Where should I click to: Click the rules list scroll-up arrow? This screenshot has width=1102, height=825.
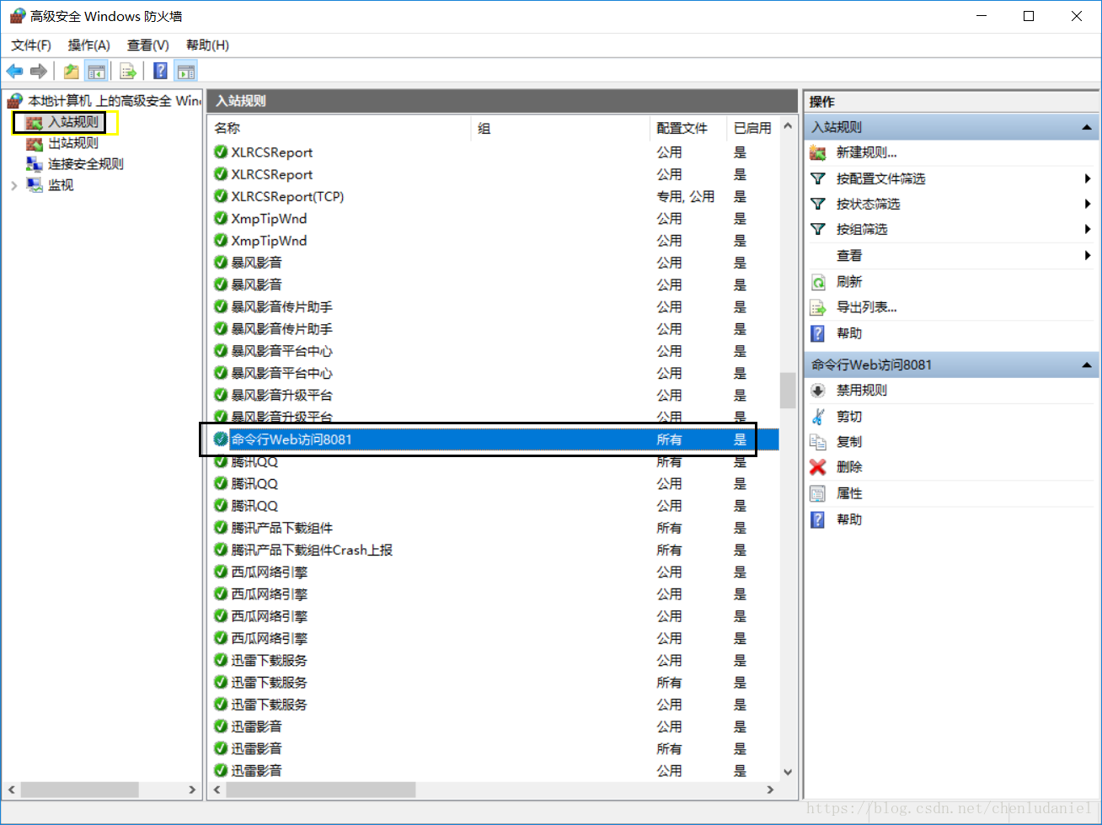point(788,126)
